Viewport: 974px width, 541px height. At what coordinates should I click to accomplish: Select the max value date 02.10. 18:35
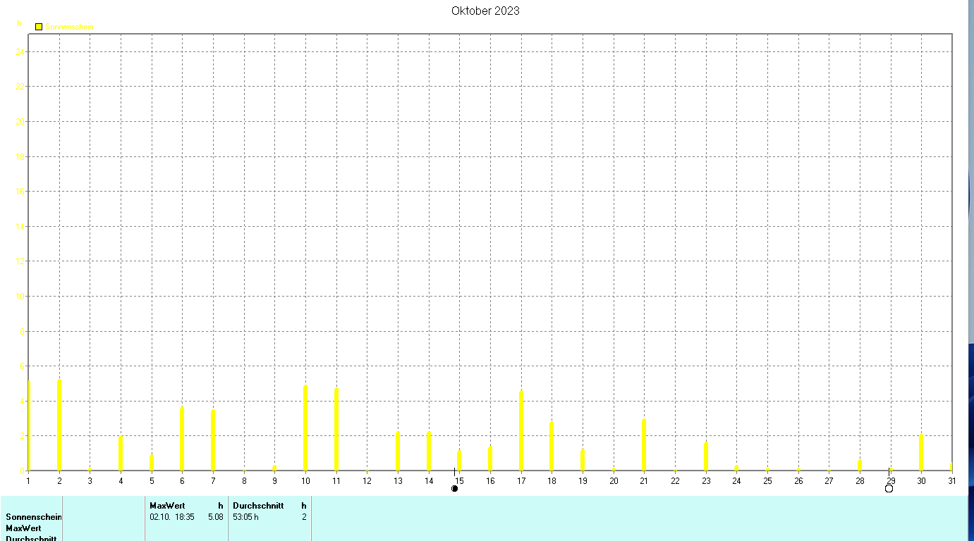[x=172, y=517]
